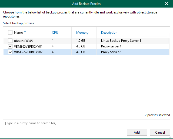Sort proxies by CPU column header
This screenshot has height=139, width=173.
click(55, 33)
